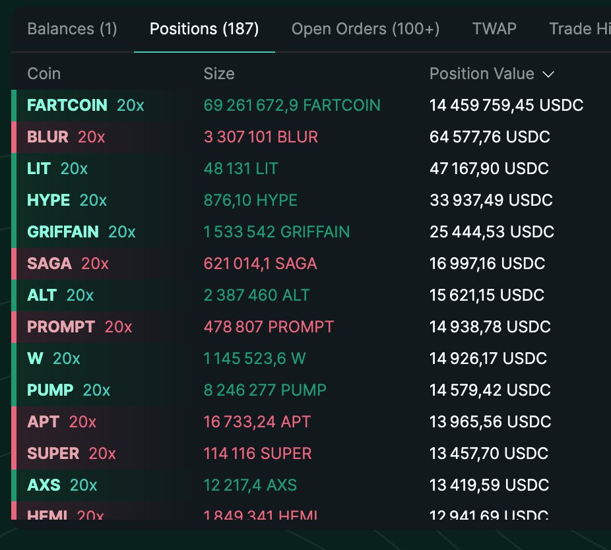
Task: Open the Trade History tab
Action: [580, 29]
